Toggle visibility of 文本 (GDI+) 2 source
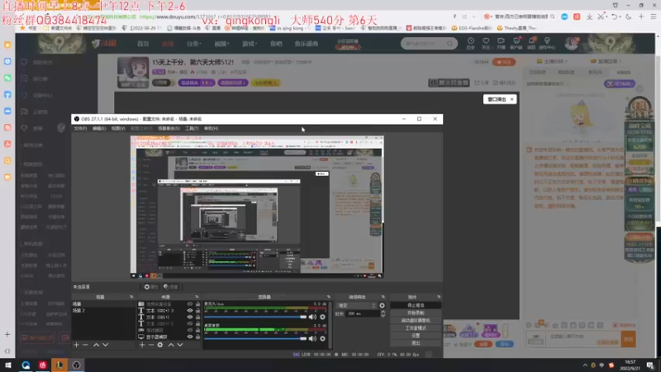661x372 pixels. click(190, 323)
